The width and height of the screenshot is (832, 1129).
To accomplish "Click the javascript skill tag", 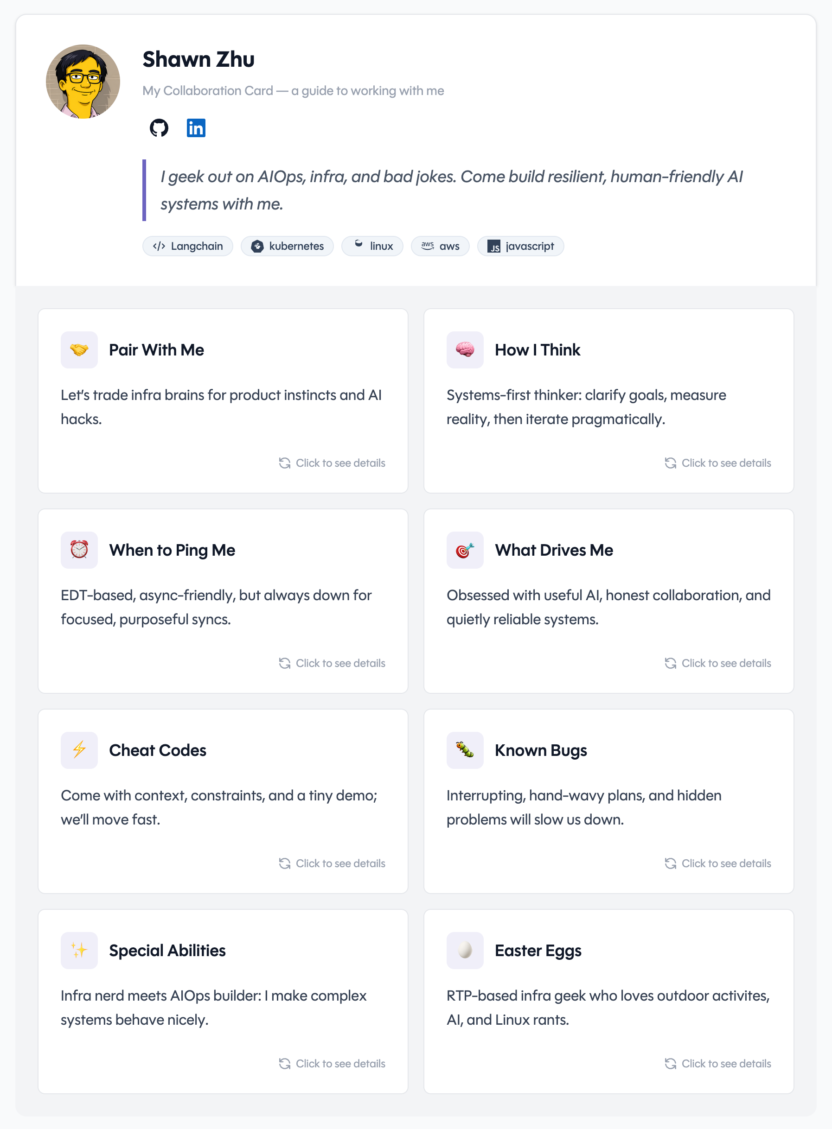I will [x=520, y=246].
